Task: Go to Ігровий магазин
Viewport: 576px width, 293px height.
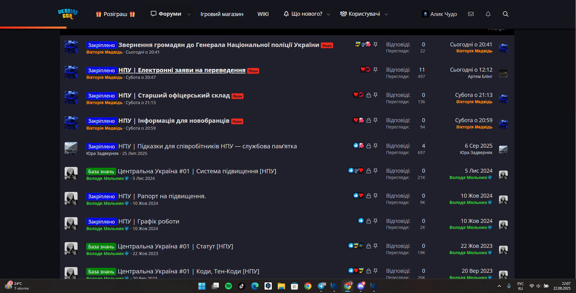Action: coord(222,14)
